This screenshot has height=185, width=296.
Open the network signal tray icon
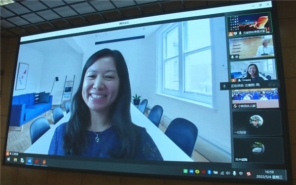pos(222,173)
